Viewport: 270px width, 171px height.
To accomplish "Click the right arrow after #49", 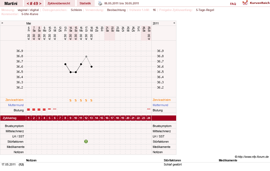I will click(40, 4).
